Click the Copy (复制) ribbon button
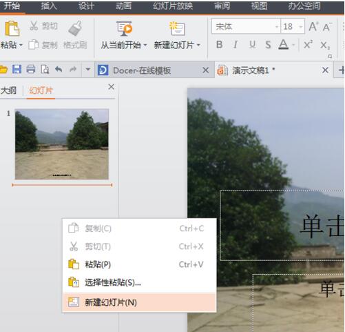Viewport: 345px width, 332px height. pyautogui.click(x=43, y=45)
